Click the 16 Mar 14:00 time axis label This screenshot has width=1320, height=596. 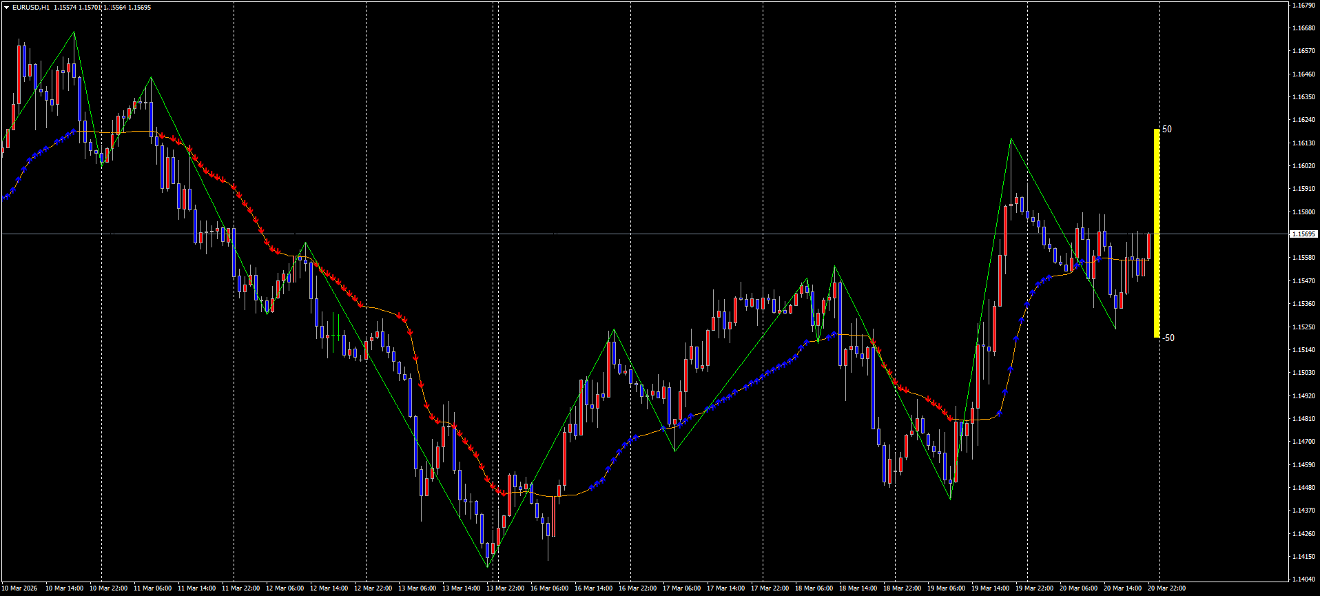click(593, 588)
